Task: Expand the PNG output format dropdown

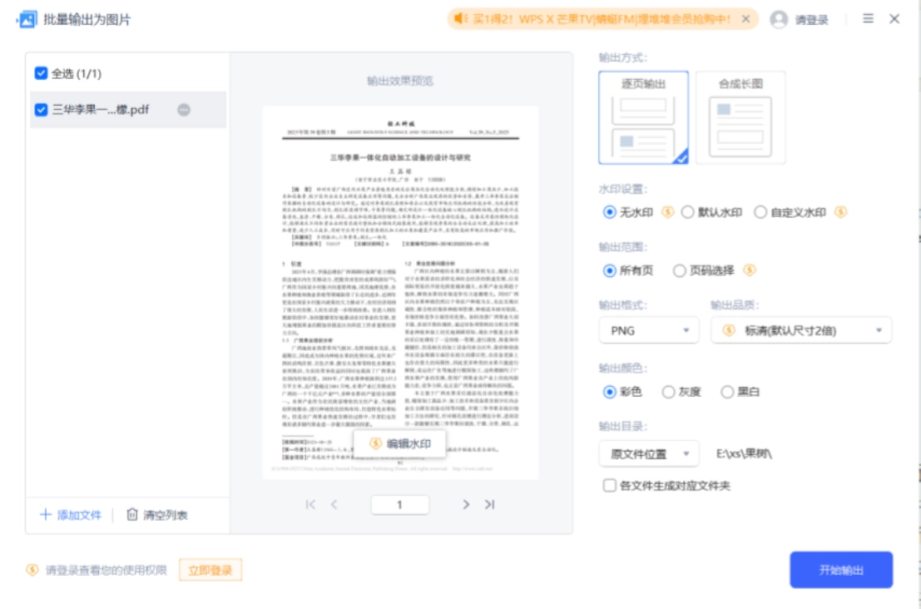Action: pyautogui.click(x=649, y=330)
